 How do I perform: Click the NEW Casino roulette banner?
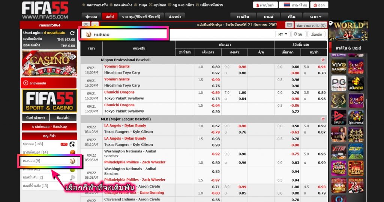click(49, 63)
